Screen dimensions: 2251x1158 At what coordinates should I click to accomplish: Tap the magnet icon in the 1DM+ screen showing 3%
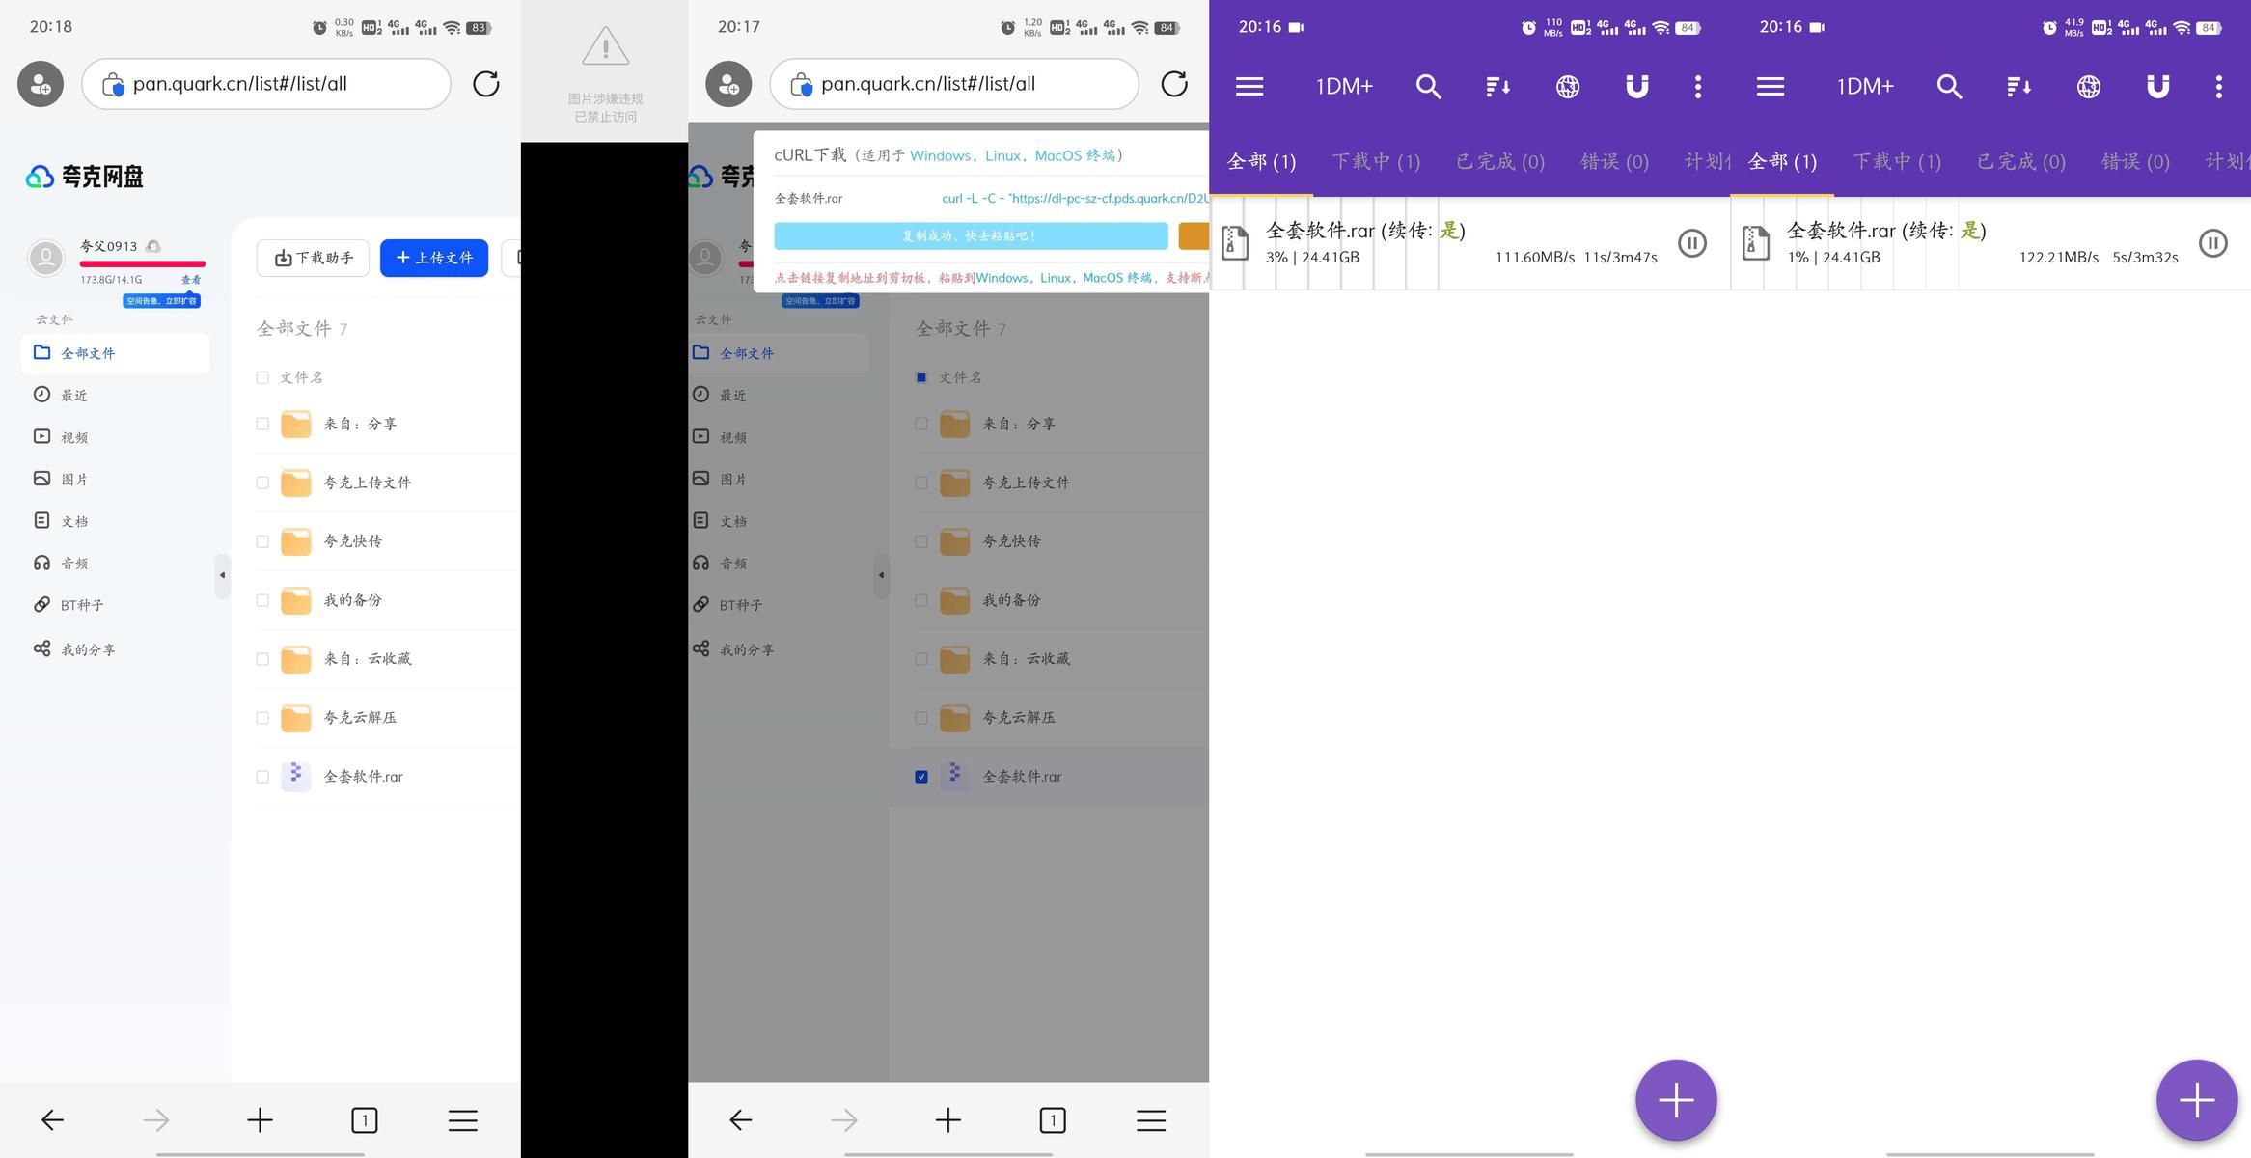pos(1636,87)
